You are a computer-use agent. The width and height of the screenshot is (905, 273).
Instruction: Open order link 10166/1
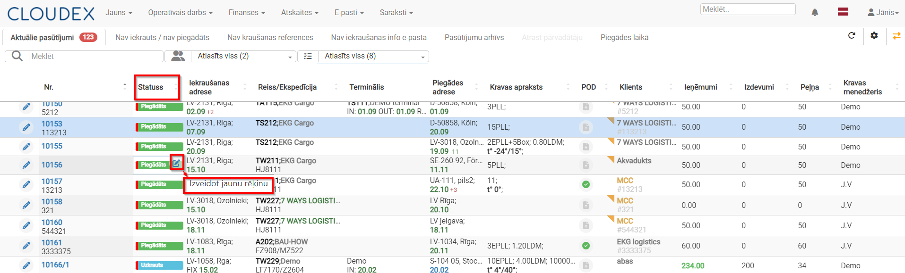tap(55, 265)
